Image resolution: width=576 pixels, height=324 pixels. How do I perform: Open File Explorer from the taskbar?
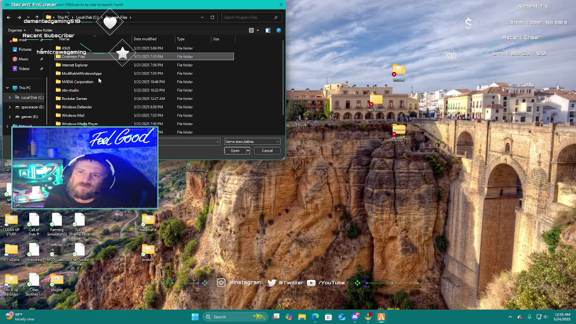coord(302,317)
